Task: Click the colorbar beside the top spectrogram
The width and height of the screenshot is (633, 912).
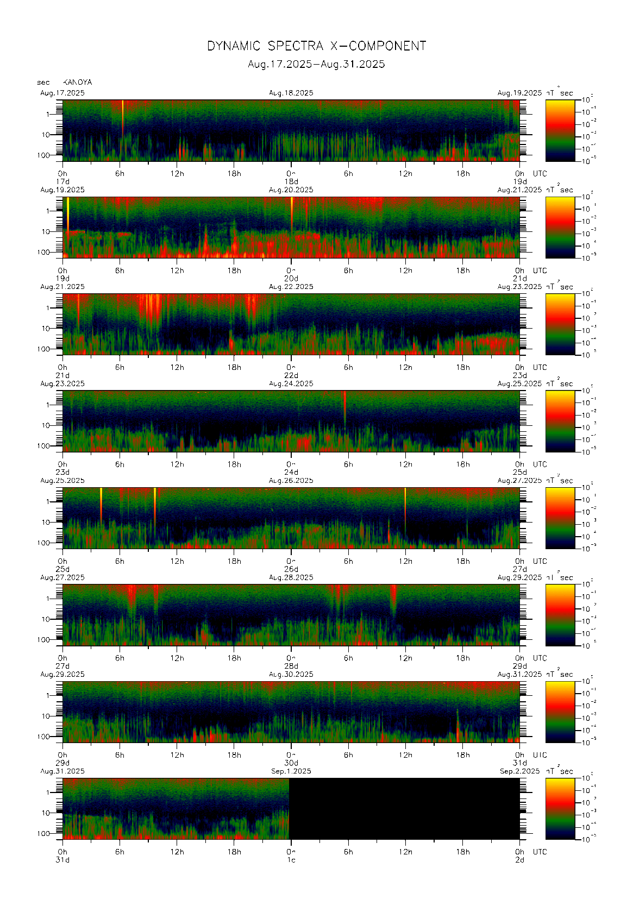Action: click(560, 130)
